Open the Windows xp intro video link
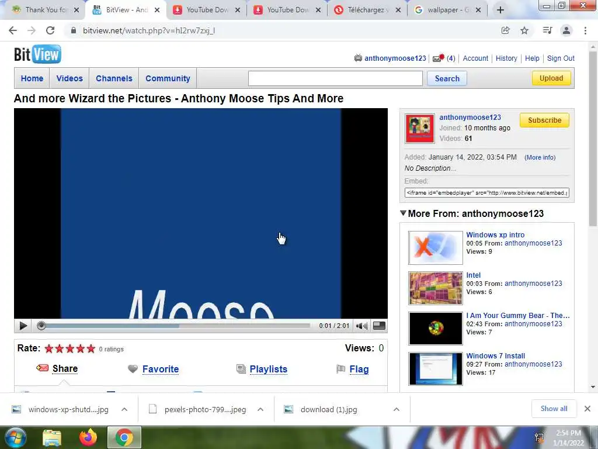 (495, 235)
